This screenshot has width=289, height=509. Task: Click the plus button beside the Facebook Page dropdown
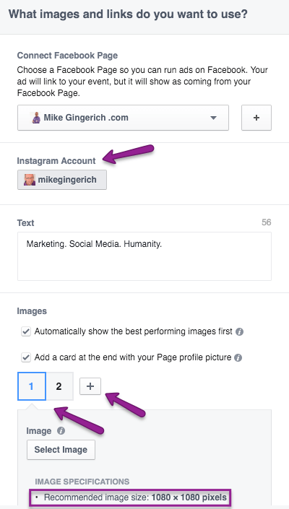[x=256, y=118]
